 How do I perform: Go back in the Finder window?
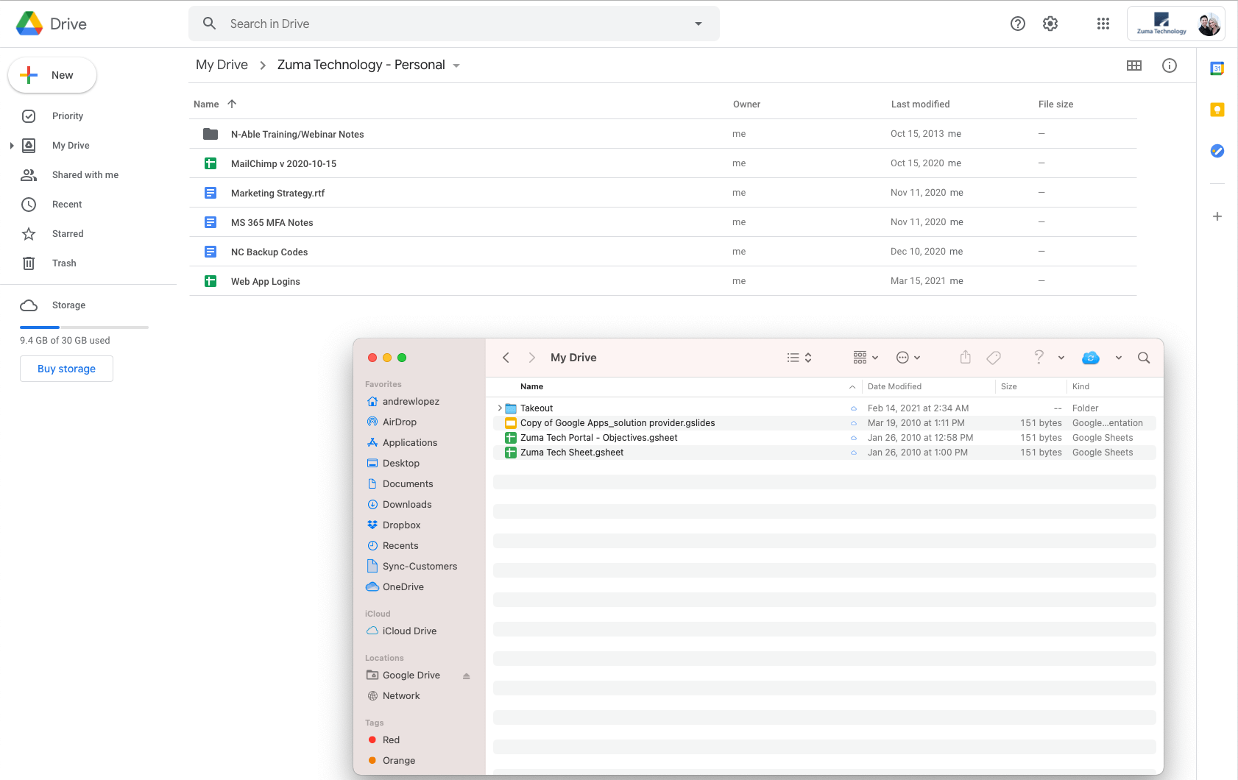[x=506, y=358]
